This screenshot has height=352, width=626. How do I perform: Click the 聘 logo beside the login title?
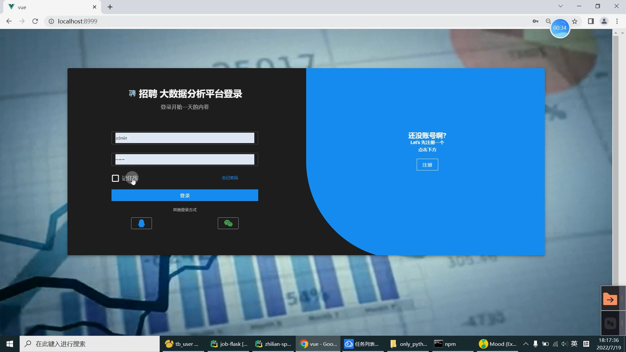(x=132, y=94)
